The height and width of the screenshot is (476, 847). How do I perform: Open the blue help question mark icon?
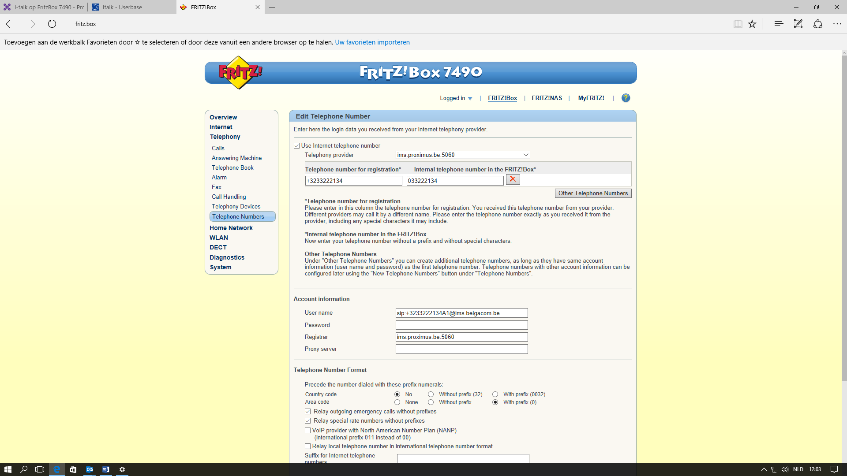coord(626,98)
